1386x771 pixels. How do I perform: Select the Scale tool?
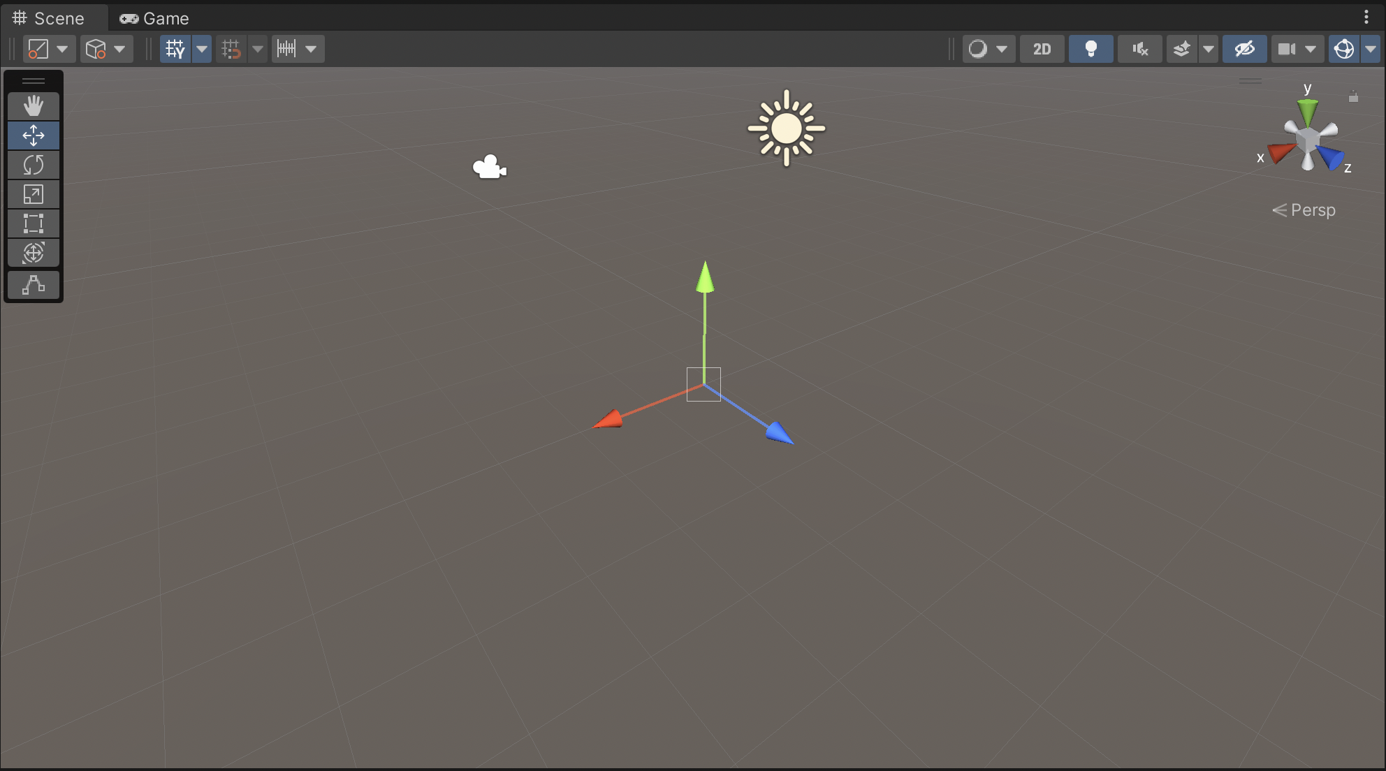point(33,194)
